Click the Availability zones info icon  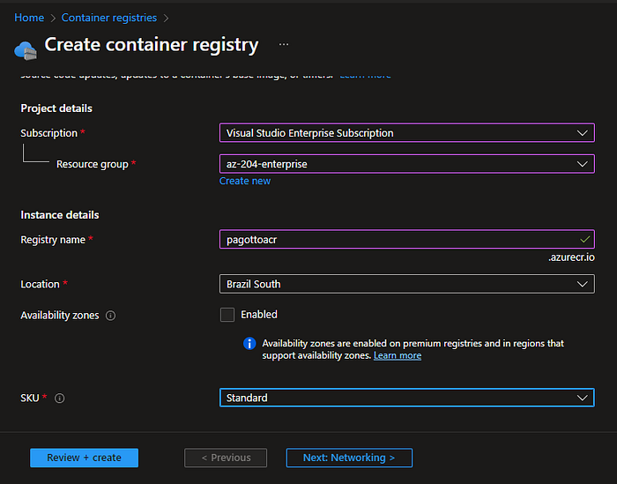(x=111, y=316)
